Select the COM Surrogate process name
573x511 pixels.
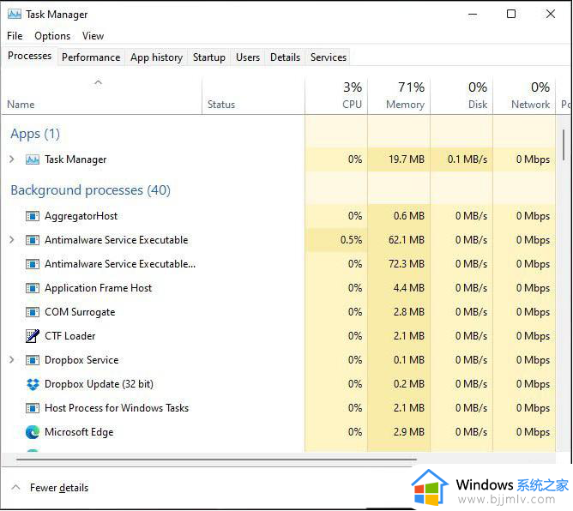[80, 312]
